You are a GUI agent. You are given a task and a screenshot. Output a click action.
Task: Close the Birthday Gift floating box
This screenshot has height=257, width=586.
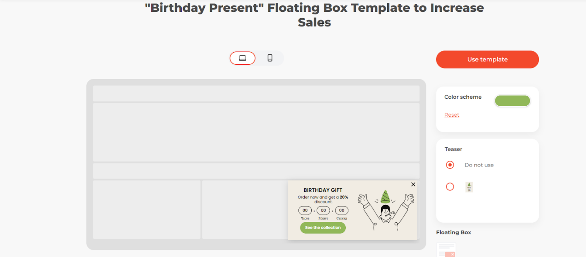point(413,184)
